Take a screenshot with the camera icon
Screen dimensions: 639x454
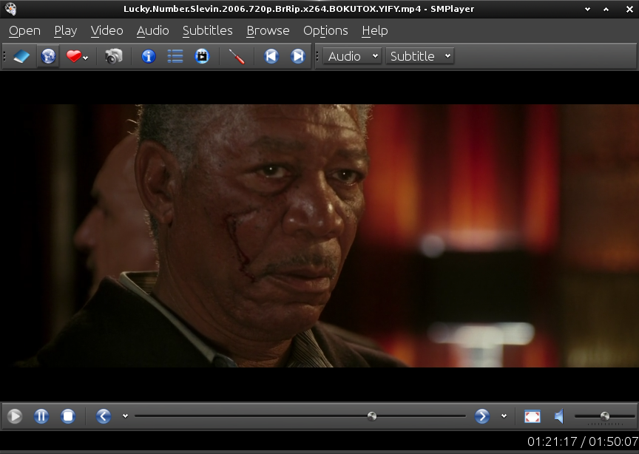pos(113,56)
